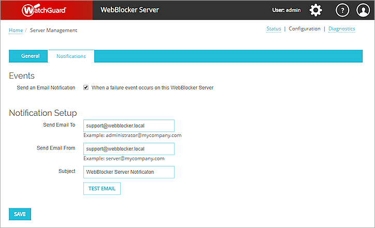Open the user profile avatar icon
Image resolution: width=375 pixels, height=228 pixels.
coord(363,10)
